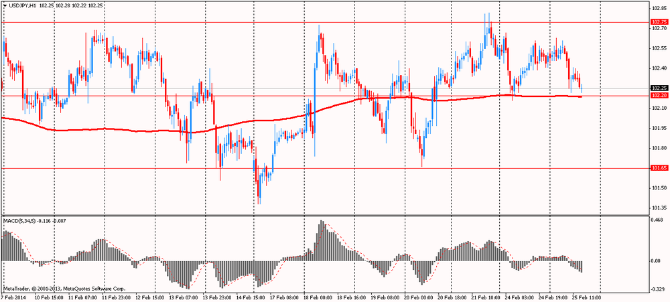Screen dimensions: 670x302
Task: Click the 7 Feb 2014 date label
Action: coord(12,297)
